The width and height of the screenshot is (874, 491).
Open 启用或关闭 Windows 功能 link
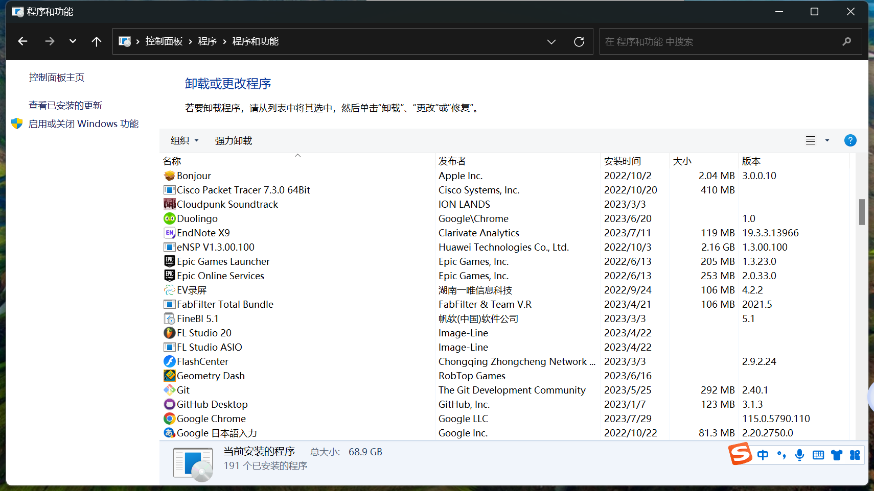pyautogui.click(x=84, y=124)
